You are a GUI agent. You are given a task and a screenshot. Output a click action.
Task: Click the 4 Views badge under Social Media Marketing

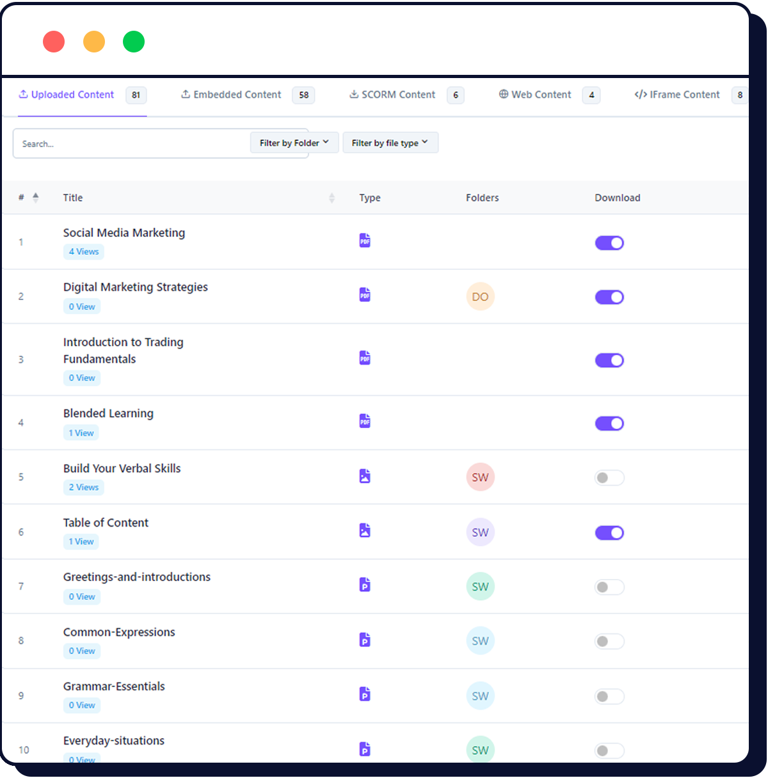pyautogui.click(x=84, y=252)
